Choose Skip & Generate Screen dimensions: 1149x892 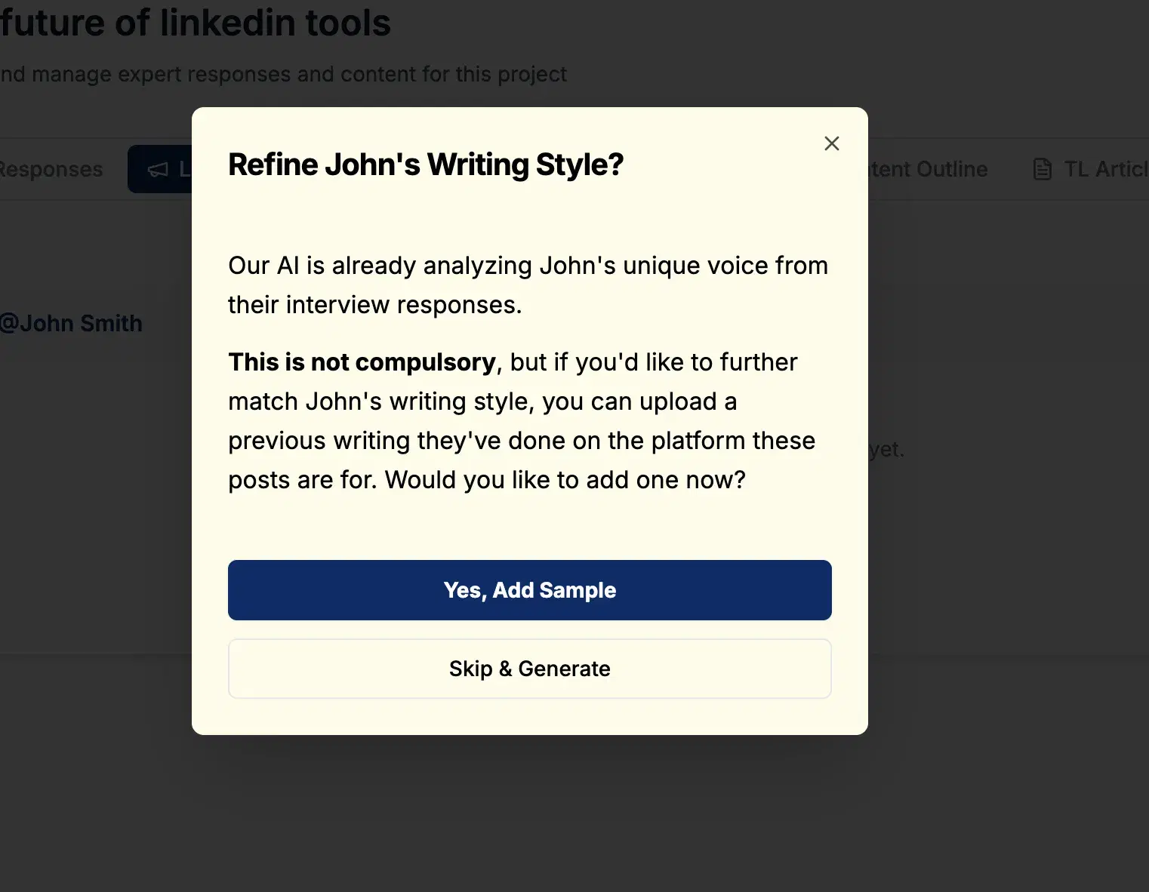click(x=529, y=669)
